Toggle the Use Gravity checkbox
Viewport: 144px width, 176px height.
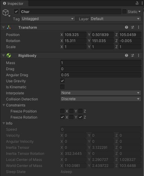pyautogui.click(x=62, y=81)
